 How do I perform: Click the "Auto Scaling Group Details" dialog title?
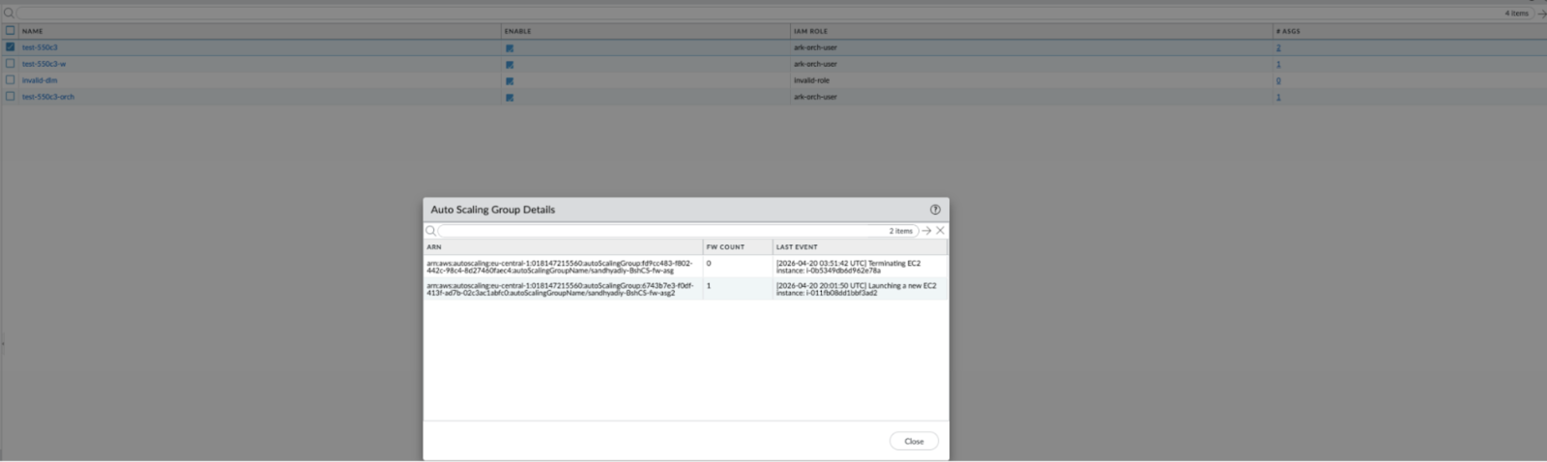[493, 209]
